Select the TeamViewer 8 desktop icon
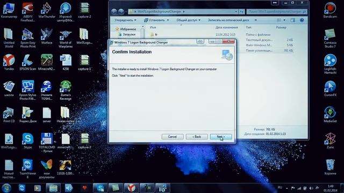Image resolution: width=344 pixels, height=193 pixels. [27, 168]
